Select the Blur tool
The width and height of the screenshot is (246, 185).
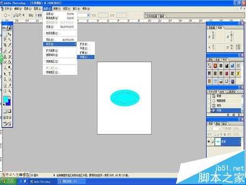point(5,68)
